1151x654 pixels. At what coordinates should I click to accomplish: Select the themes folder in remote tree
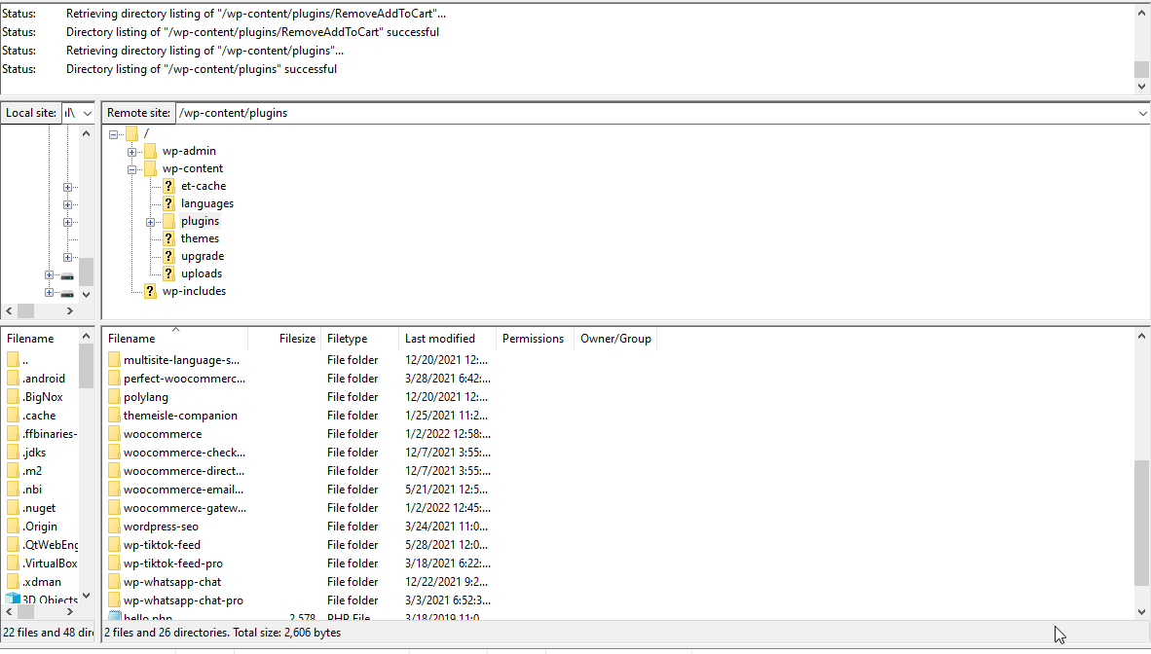200,238
